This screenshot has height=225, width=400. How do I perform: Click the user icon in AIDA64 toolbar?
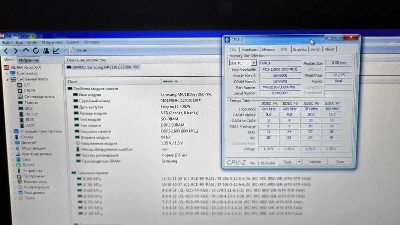46,51
